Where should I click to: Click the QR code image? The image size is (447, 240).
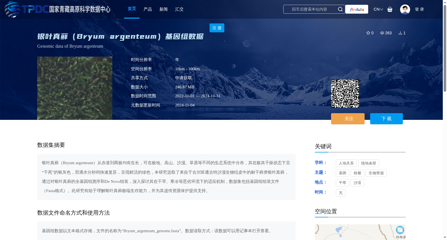[345, 94]
